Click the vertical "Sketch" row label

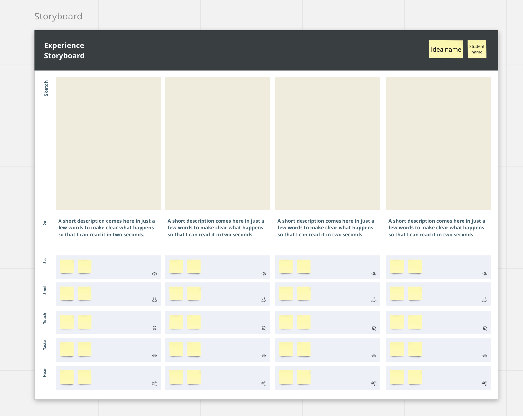(x=46, y=88)
